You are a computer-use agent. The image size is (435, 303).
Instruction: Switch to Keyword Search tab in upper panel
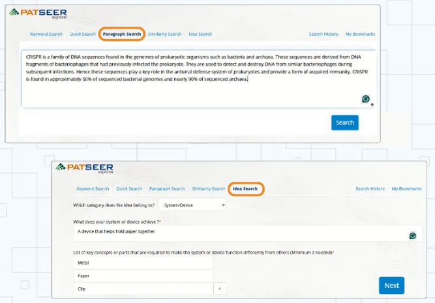click(x=46, y=34)
